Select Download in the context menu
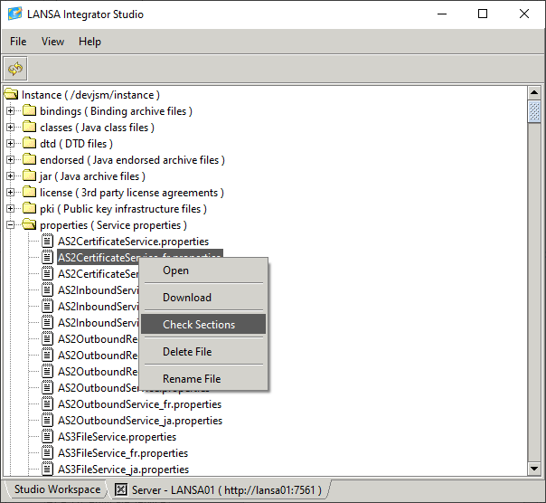546x503 pixels. point(187,298)
